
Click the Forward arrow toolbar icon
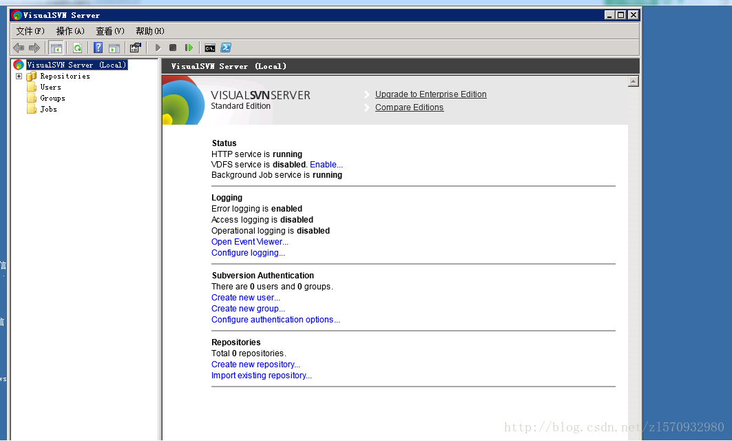coord(34,48)
